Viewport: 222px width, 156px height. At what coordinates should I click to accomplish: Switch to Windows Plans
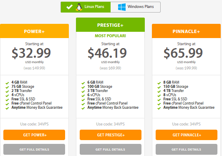pos(136,7)
